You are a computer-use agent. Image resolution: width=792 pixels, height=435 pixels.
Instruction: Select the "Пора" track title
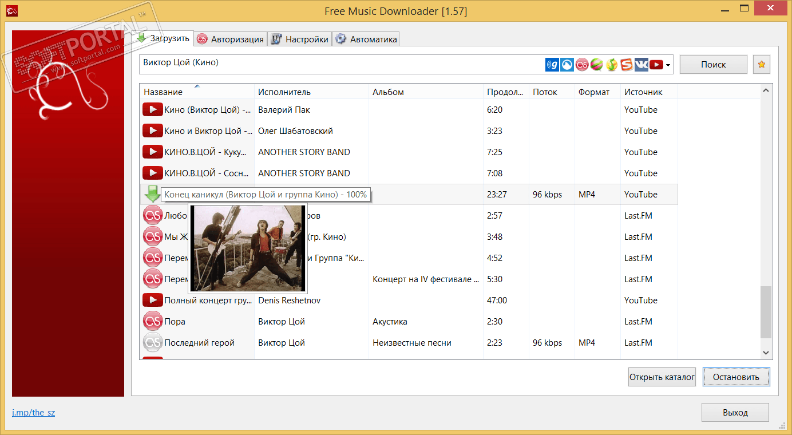pos(175,322)
